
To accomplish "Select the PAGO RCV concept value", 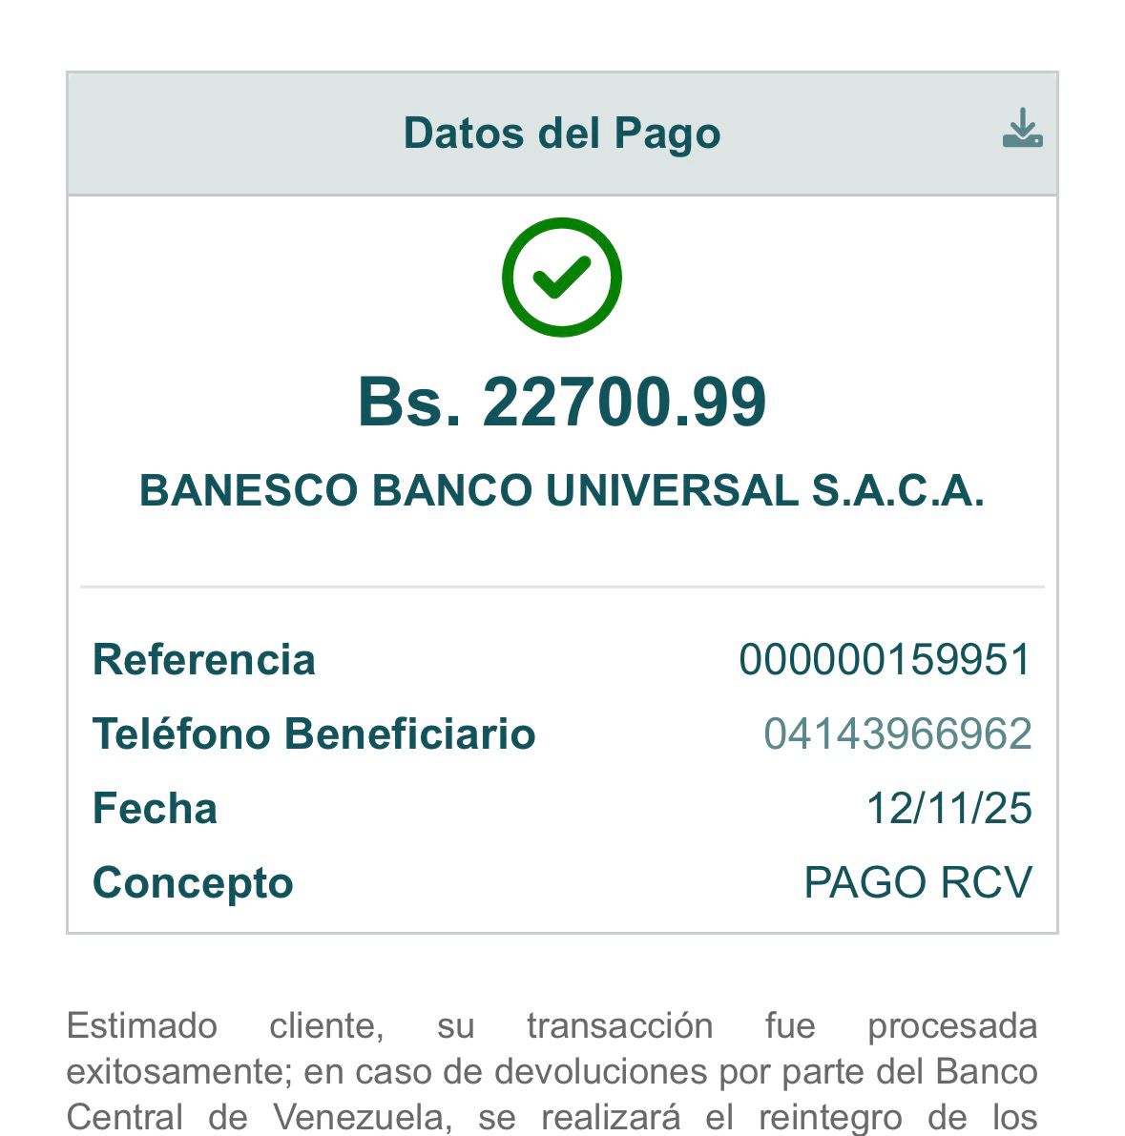I will (x=918, y=883).
